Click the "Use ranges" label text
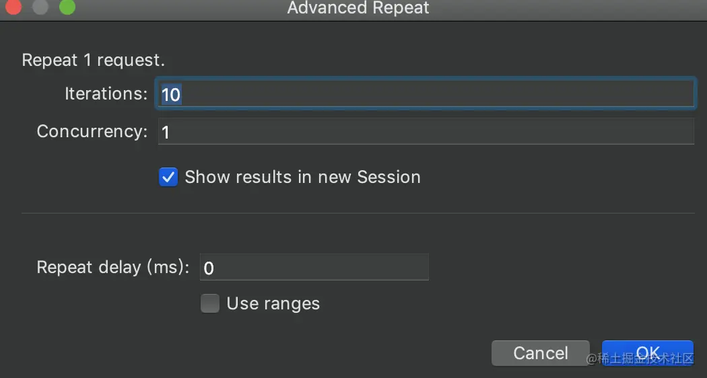This screenshot has height=378, width=707. [273, 303]
